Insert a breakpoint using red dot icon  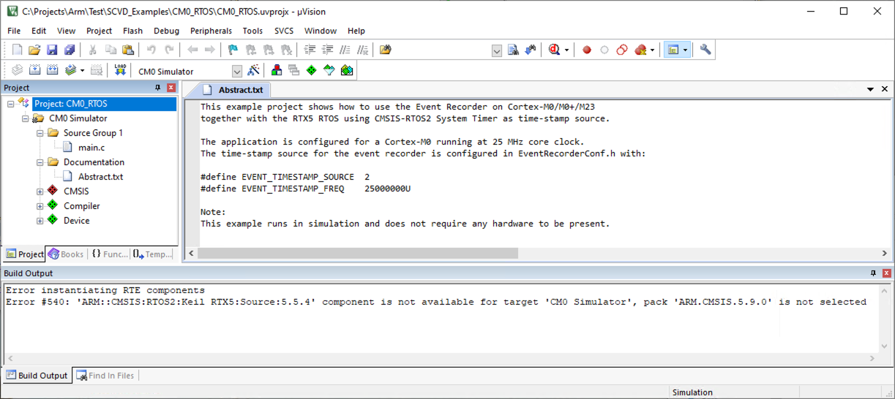coord(587,50)
